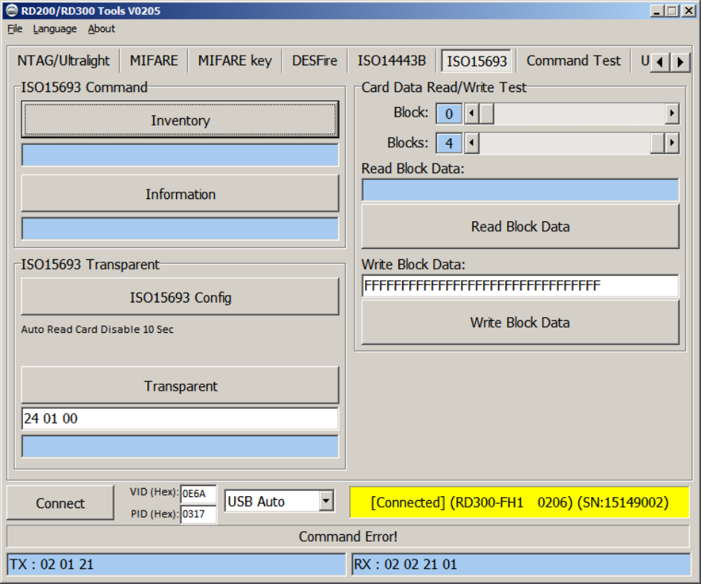
Task: Close the RD200/RD300 Tools window
Action: 688,10
